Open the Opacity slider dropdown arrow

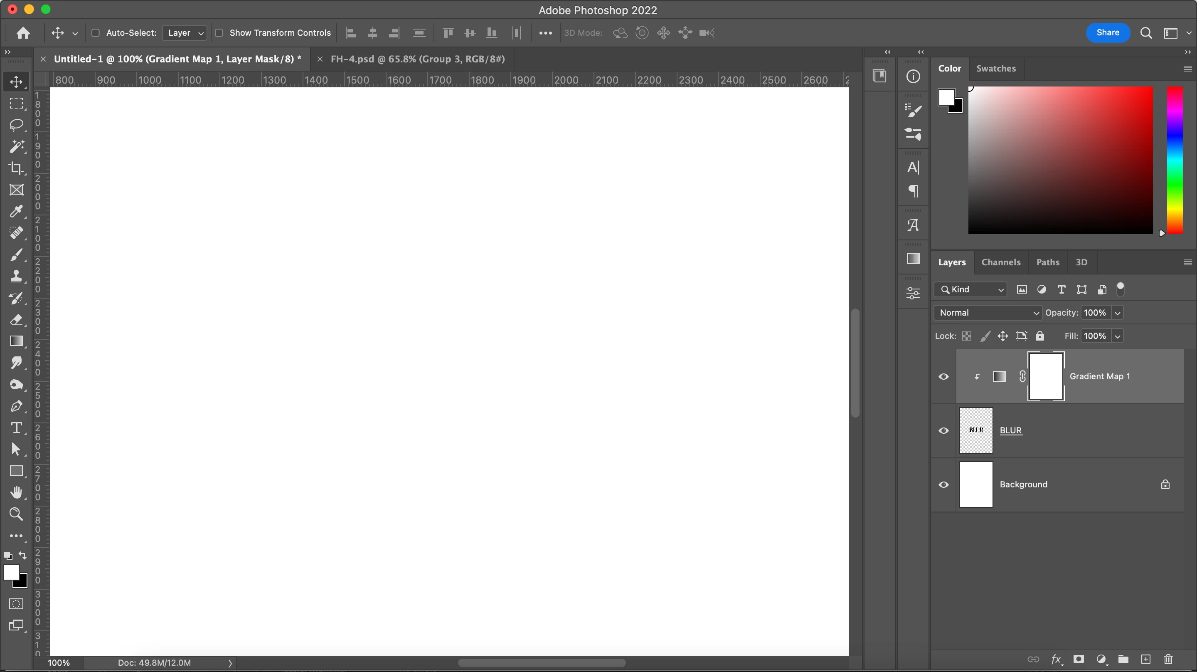pos(1118,313)
